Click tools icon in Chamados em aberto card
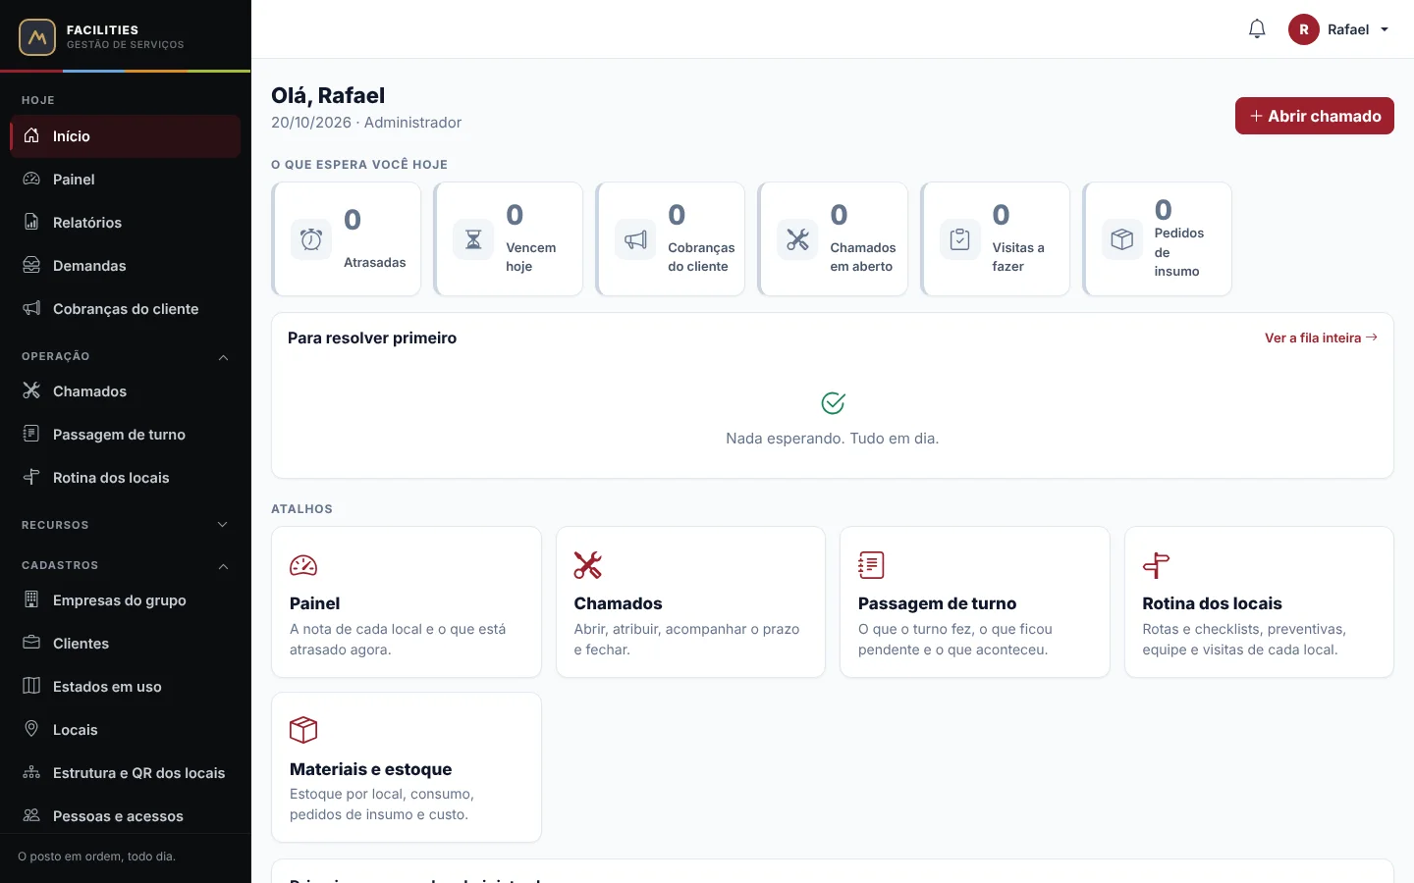This screenshot has width=1414, height=883. (x=797, y=239)
